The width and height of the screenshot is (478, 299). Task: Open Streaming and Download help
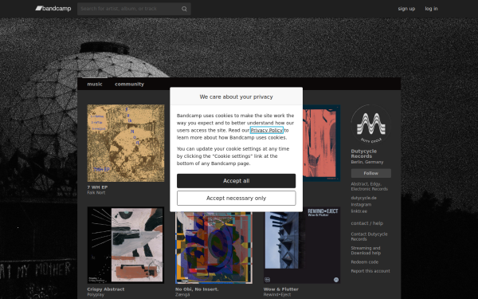[366, 250]
